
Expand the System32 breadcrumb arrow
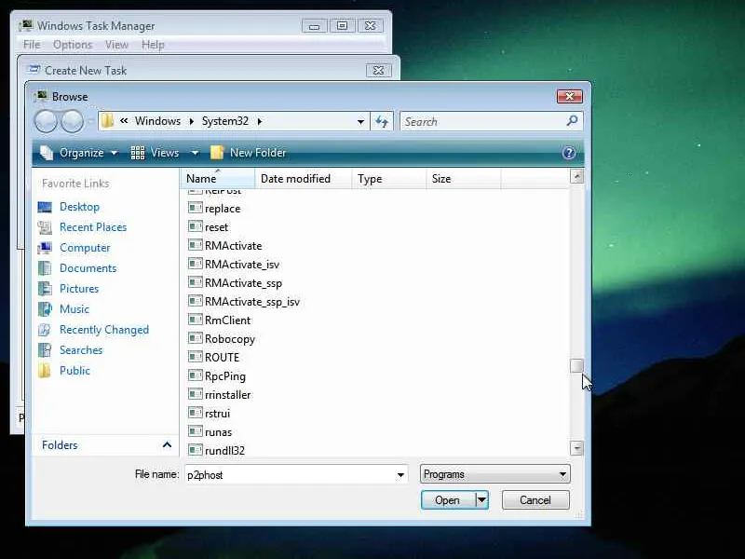260,121
